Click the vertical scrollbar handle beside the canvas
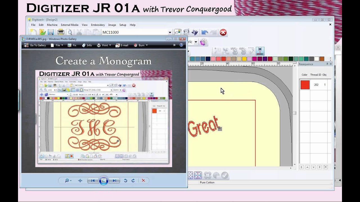The image size is (360, 202). (294, 113)
